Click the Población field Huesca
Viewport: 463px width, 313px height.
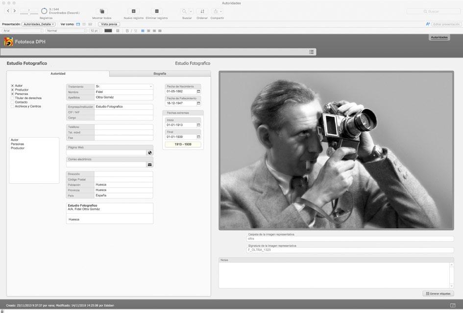pyautogui.click(x=124, y=185)
